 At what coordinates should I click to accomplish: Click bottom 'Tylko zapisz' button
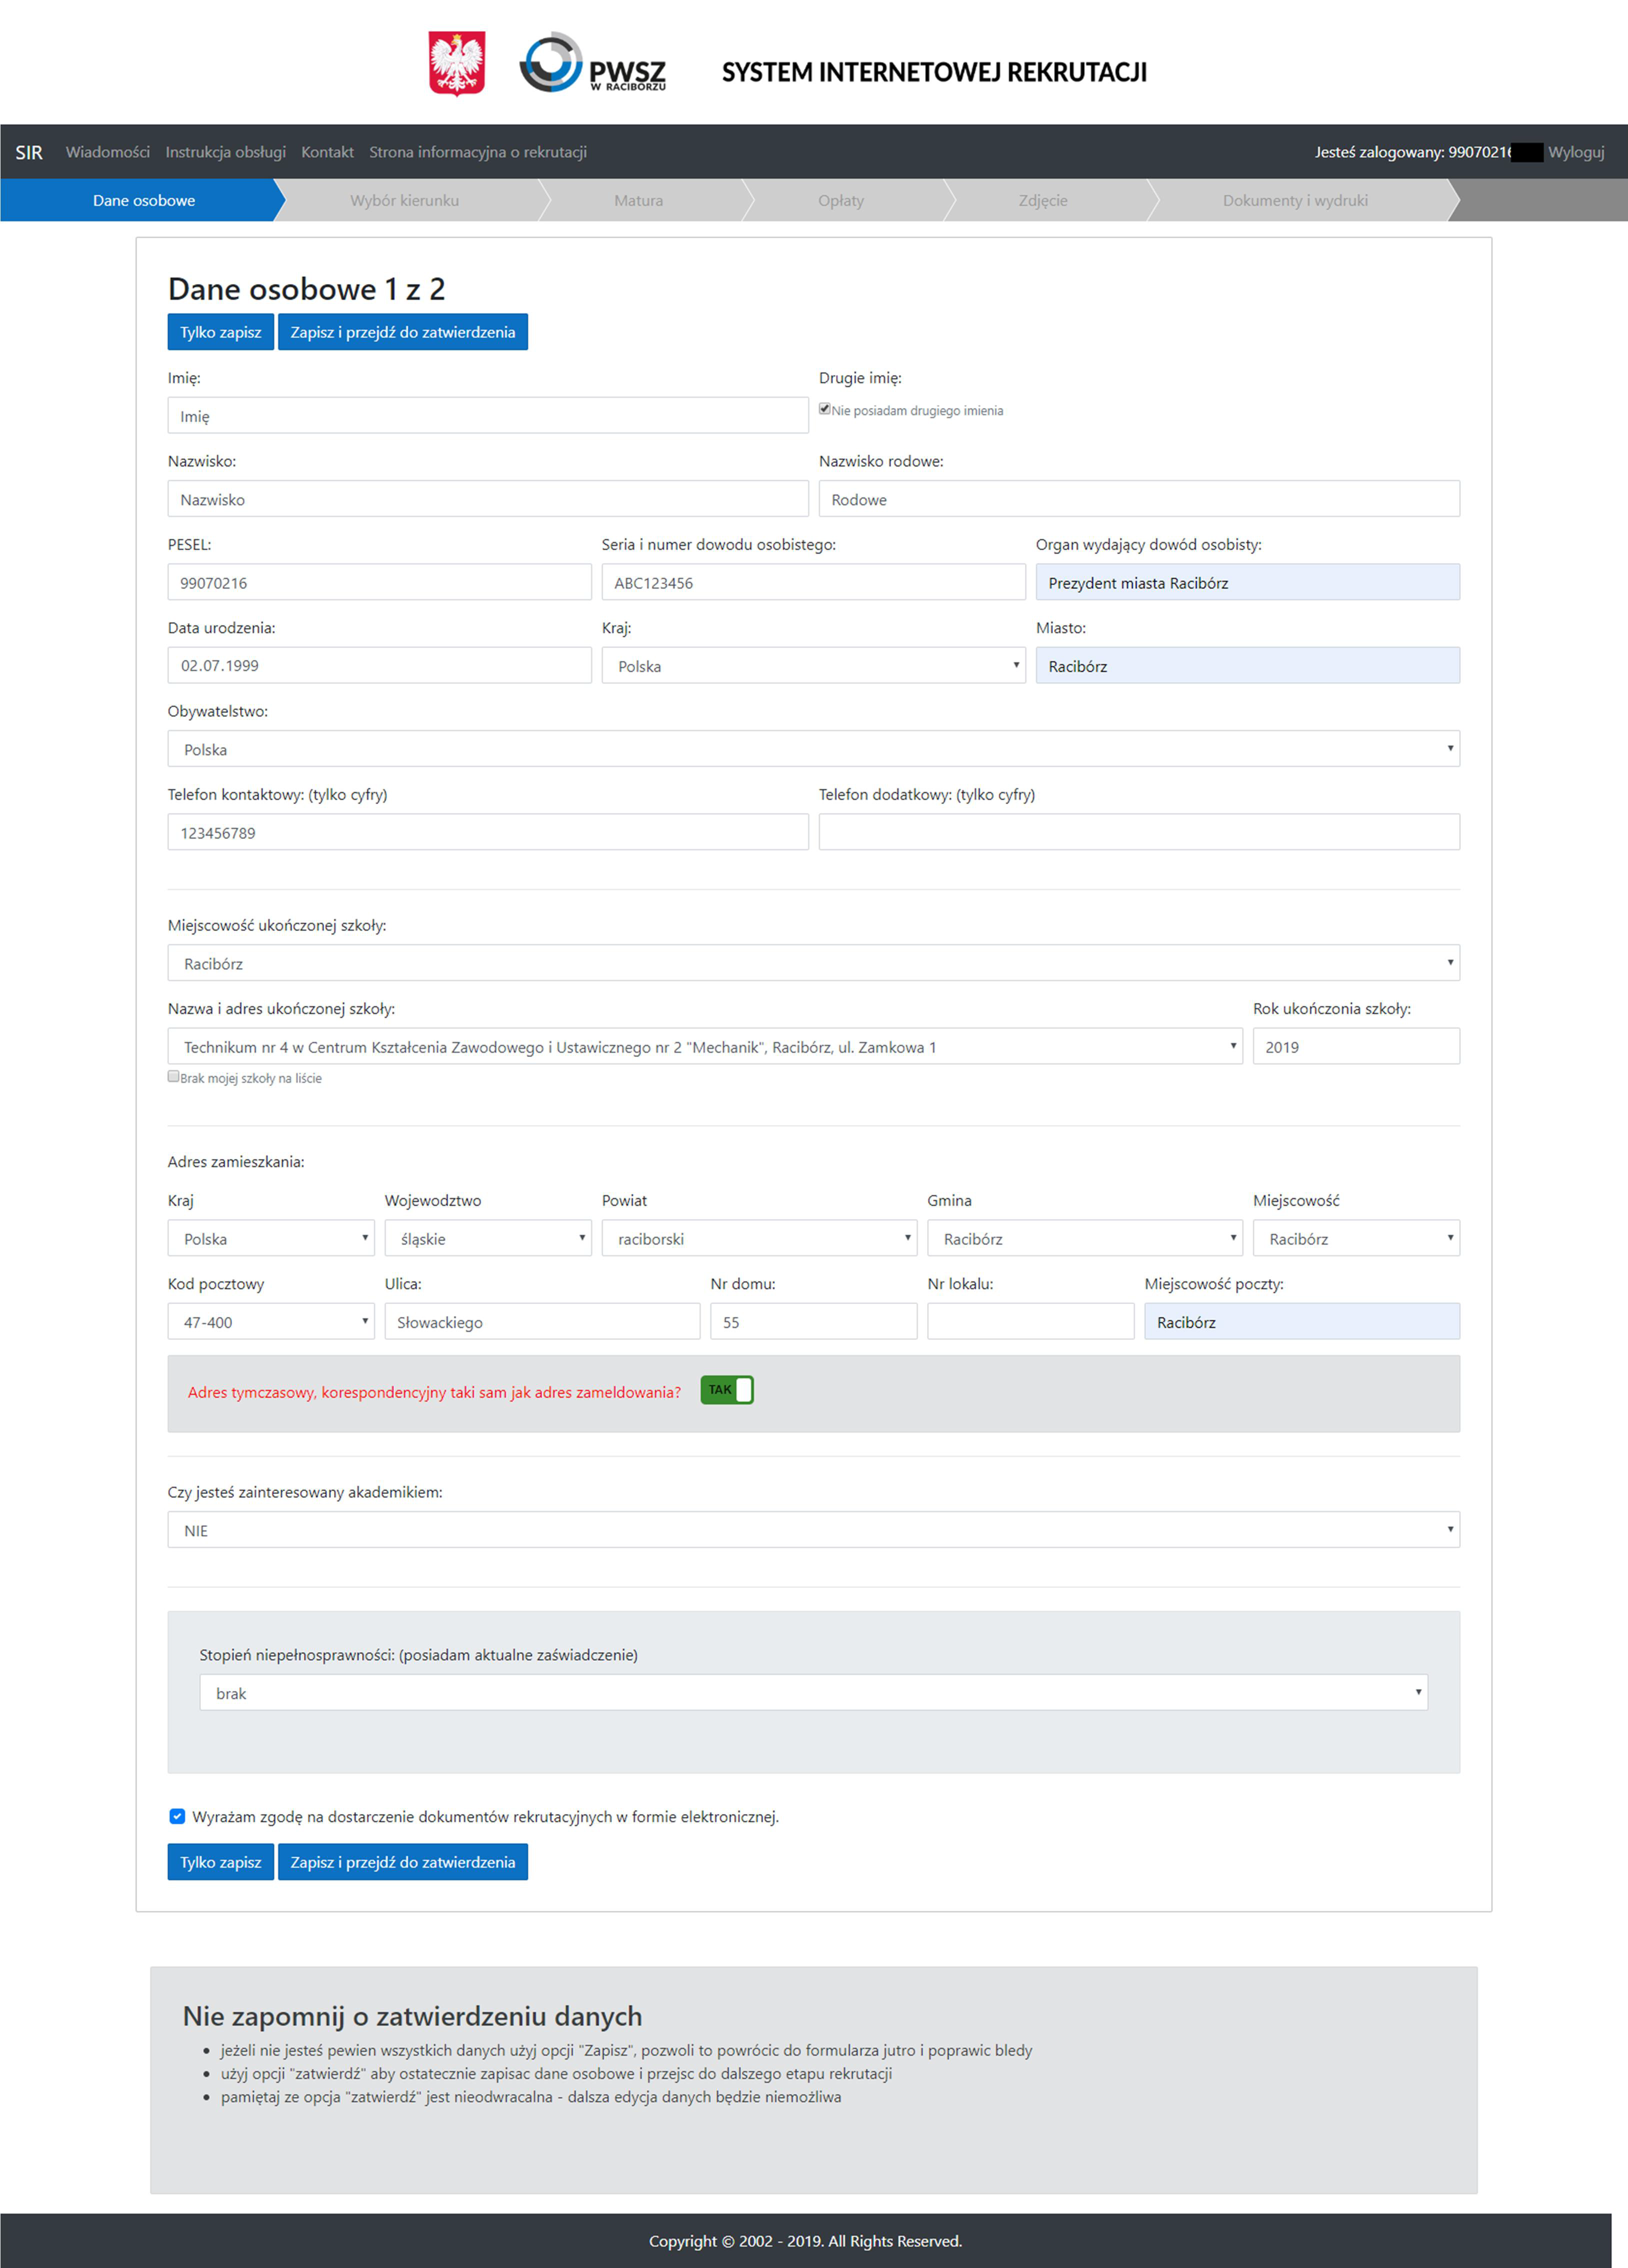point(221,1862)
